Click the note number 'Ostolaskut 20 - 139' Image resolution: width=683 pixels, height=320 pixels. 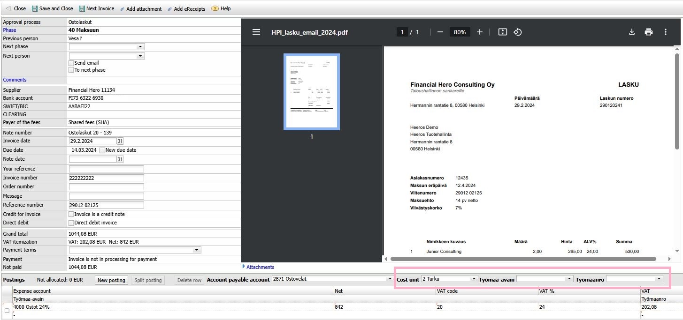pos(90,133)
